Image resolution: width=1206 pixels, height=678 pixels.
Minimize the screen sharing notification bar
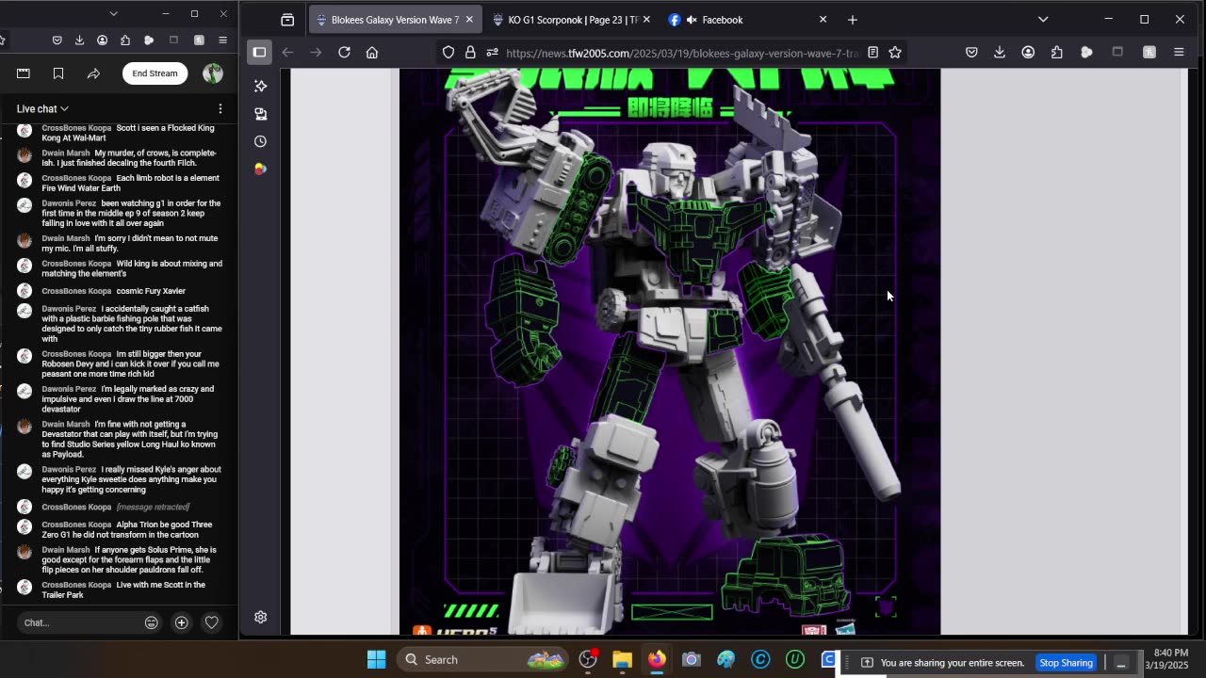pyautogui.click(x=1121, y=663)
